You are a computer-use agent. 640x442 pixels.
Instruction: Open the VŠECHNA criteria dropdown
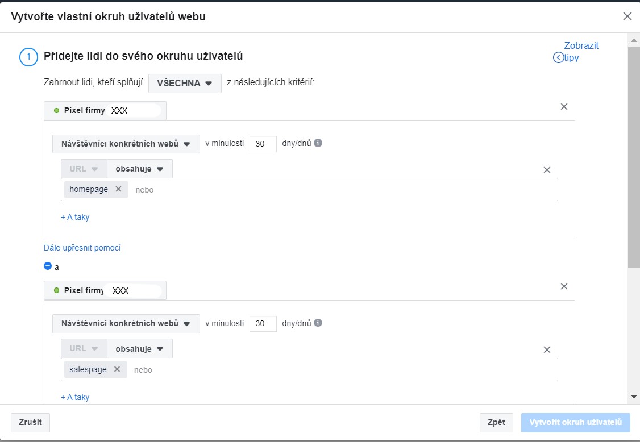[x=185, y=84]
